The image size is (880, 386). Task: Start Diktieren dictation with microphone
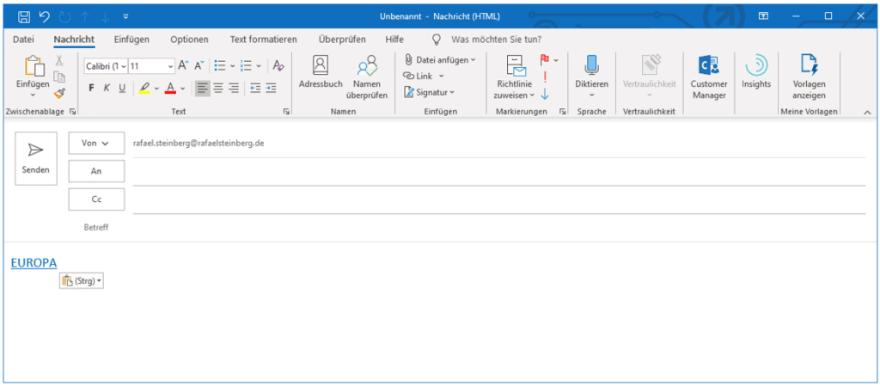591,77
